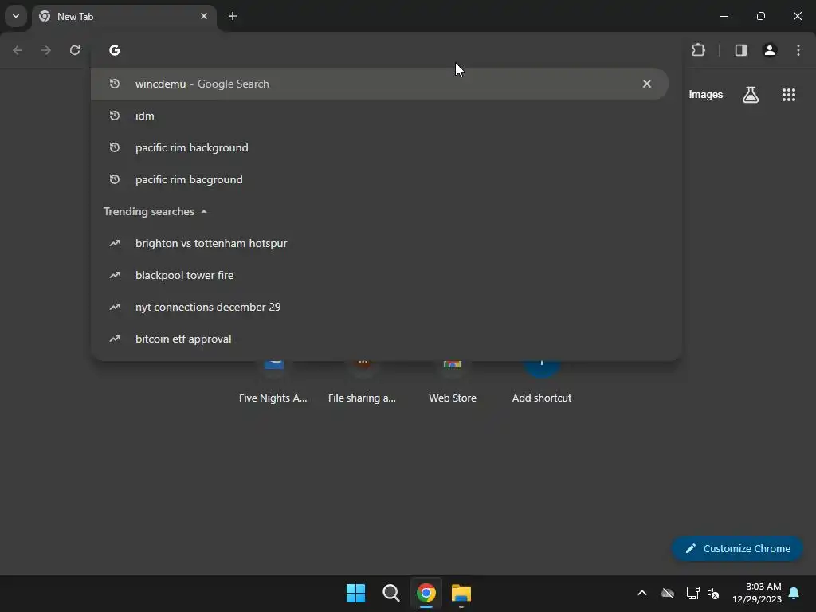Open the notification bell

click(x=794, y=593)
